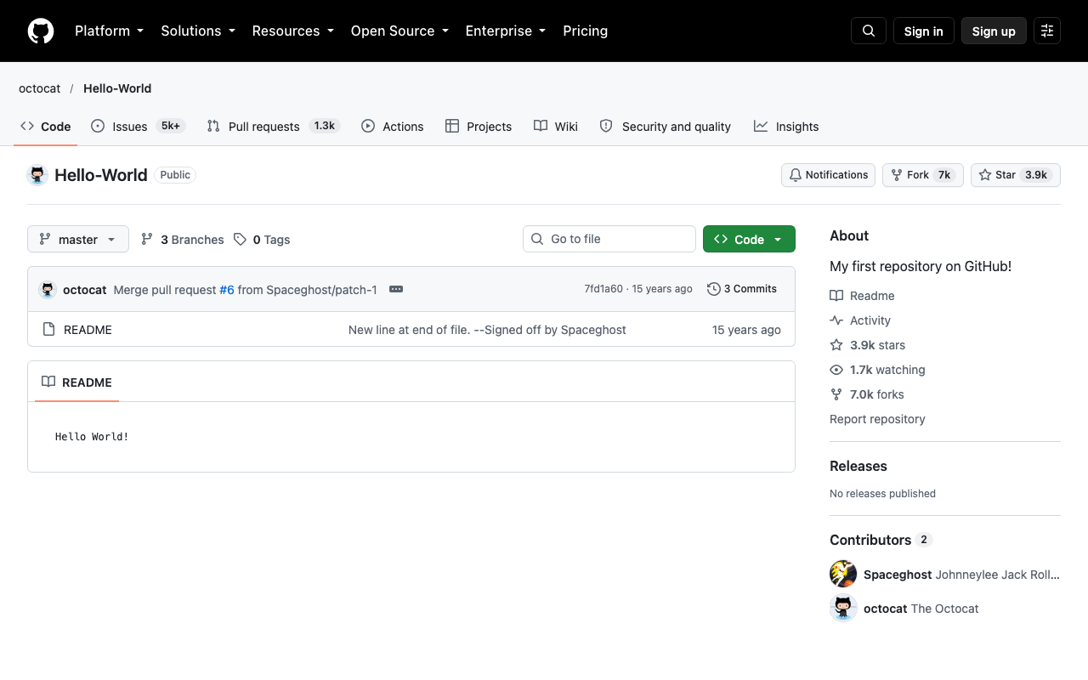Open pull request #6 link
This screenshot has height=680, width=1088.
[227, 290]
